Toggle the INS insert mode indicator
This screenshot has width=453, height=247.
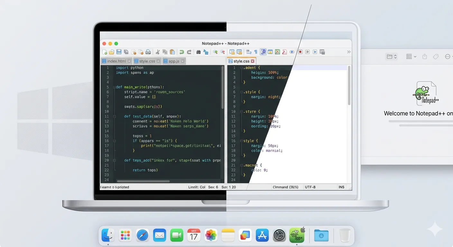click(341, 187)
